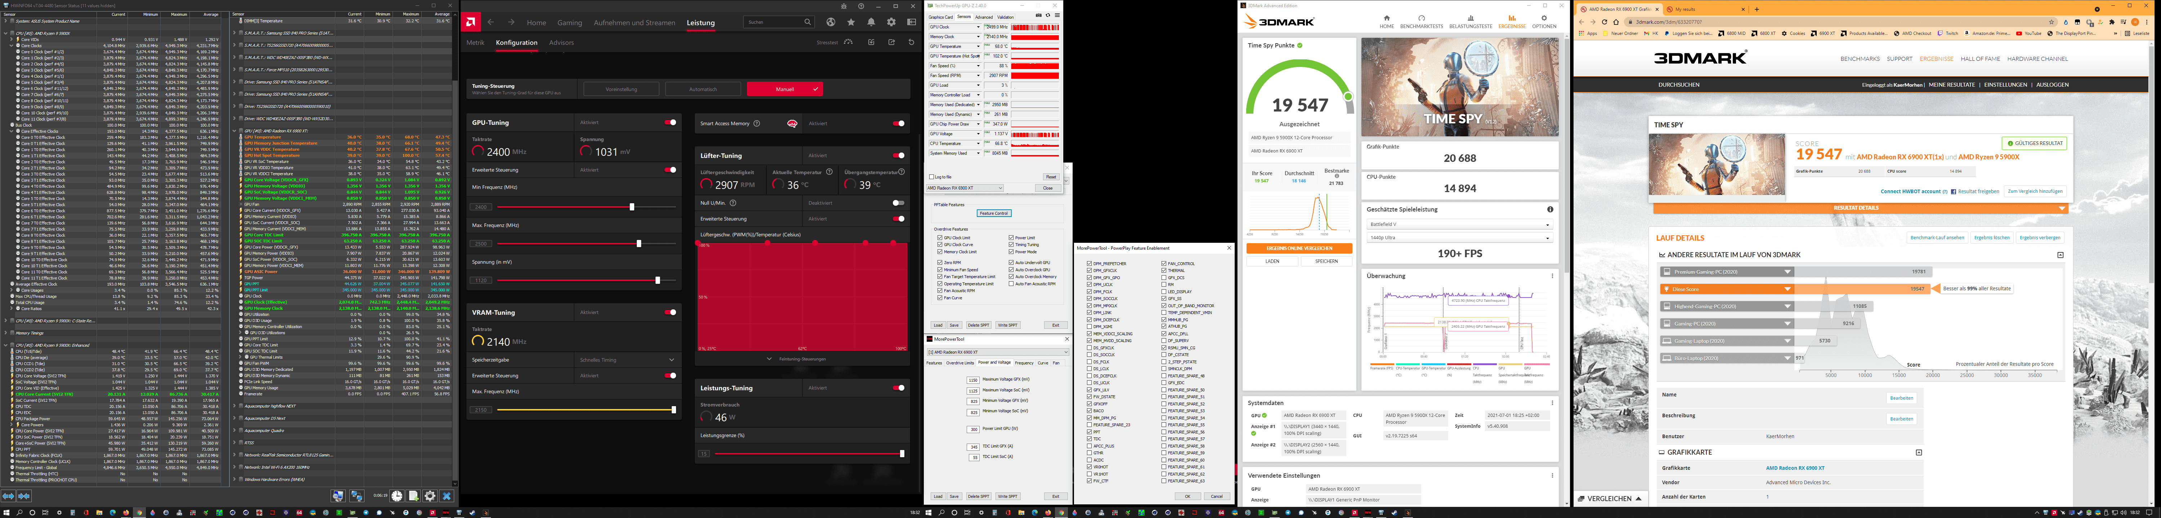Click the HWiNFO clock icon in bottom toolbar

tap(397, 496)
